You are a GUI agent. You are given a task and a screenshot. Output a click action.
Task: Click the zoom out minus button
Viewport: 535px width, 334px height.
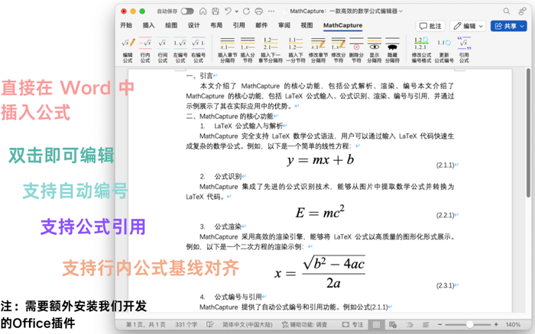click(x=439, y=324)
